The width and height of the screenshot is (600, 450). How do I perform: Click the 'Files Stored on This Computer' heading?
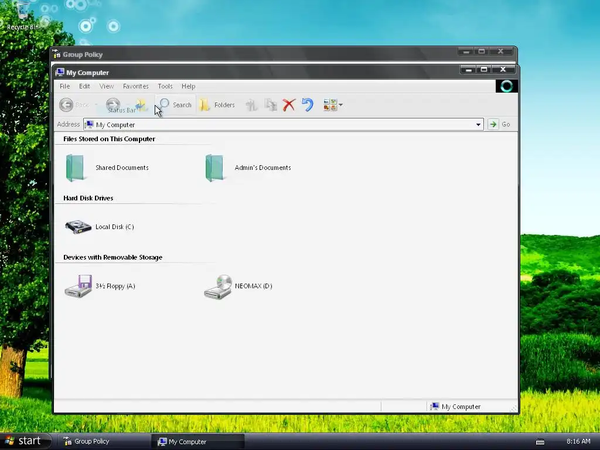click(x=109, y=139)
